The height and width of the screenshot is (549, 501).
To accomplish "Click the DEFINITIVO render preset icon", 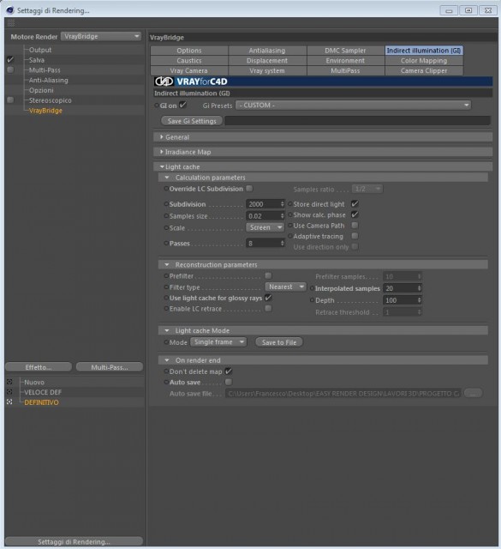I will [9, 402].
